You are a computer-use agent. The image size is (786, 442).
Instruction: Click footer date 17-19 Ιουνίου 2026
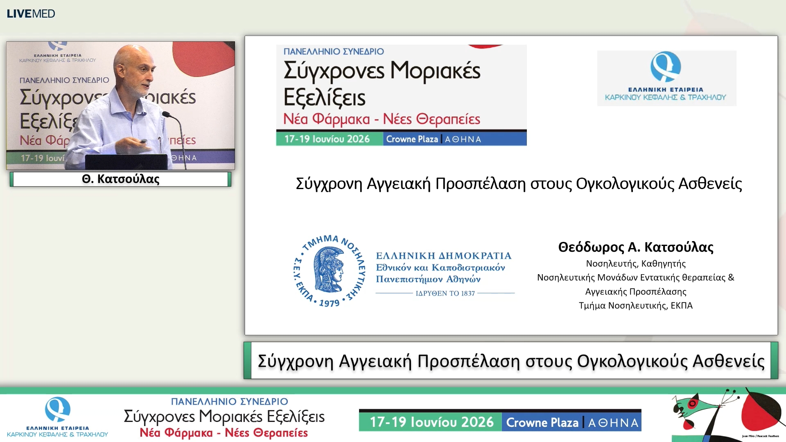[x=431, y=422]
